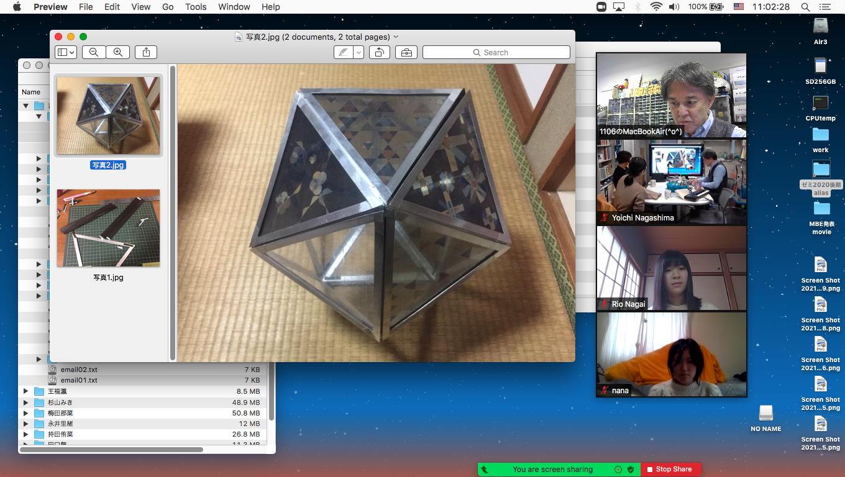Open the Wi-Fi status menu
The height and width of the screenshot is (477, 845).
[x=656, y=7]
